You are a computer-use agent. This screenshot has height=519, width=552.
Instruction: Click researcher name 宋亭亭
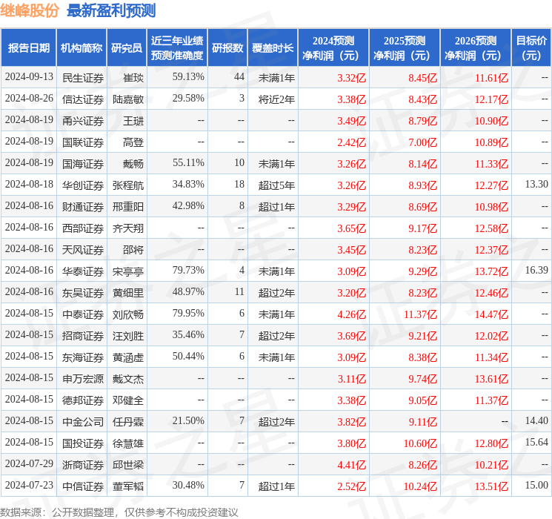click(x=128, y=271)
